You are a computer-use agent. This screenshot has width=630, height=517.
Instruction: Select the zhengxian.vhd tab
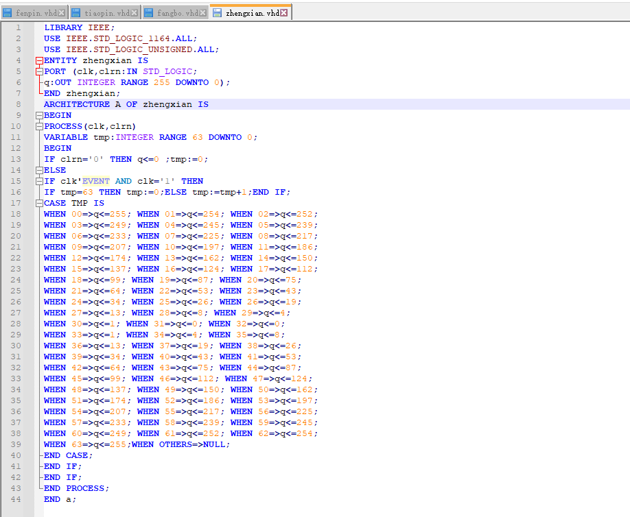pos(251,12)
